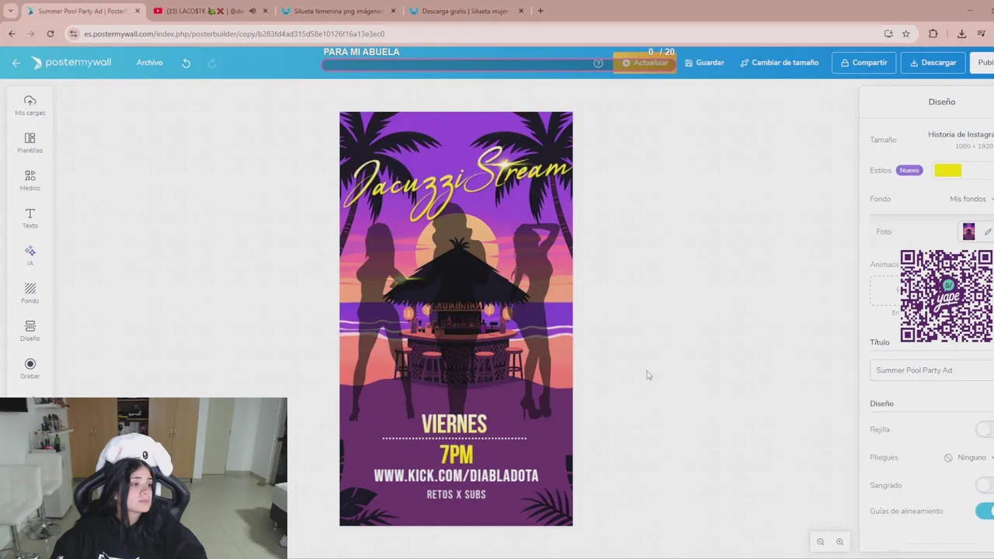
Task: Click Cambiar de tamaño button
Action: (x=780, y=63)
